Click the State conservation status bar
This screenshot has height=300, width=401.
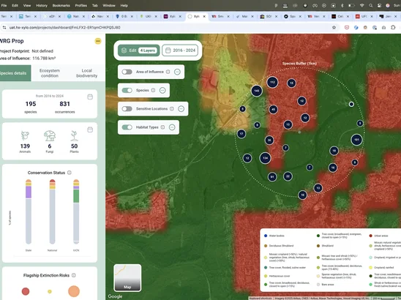(x=29, y=211)
